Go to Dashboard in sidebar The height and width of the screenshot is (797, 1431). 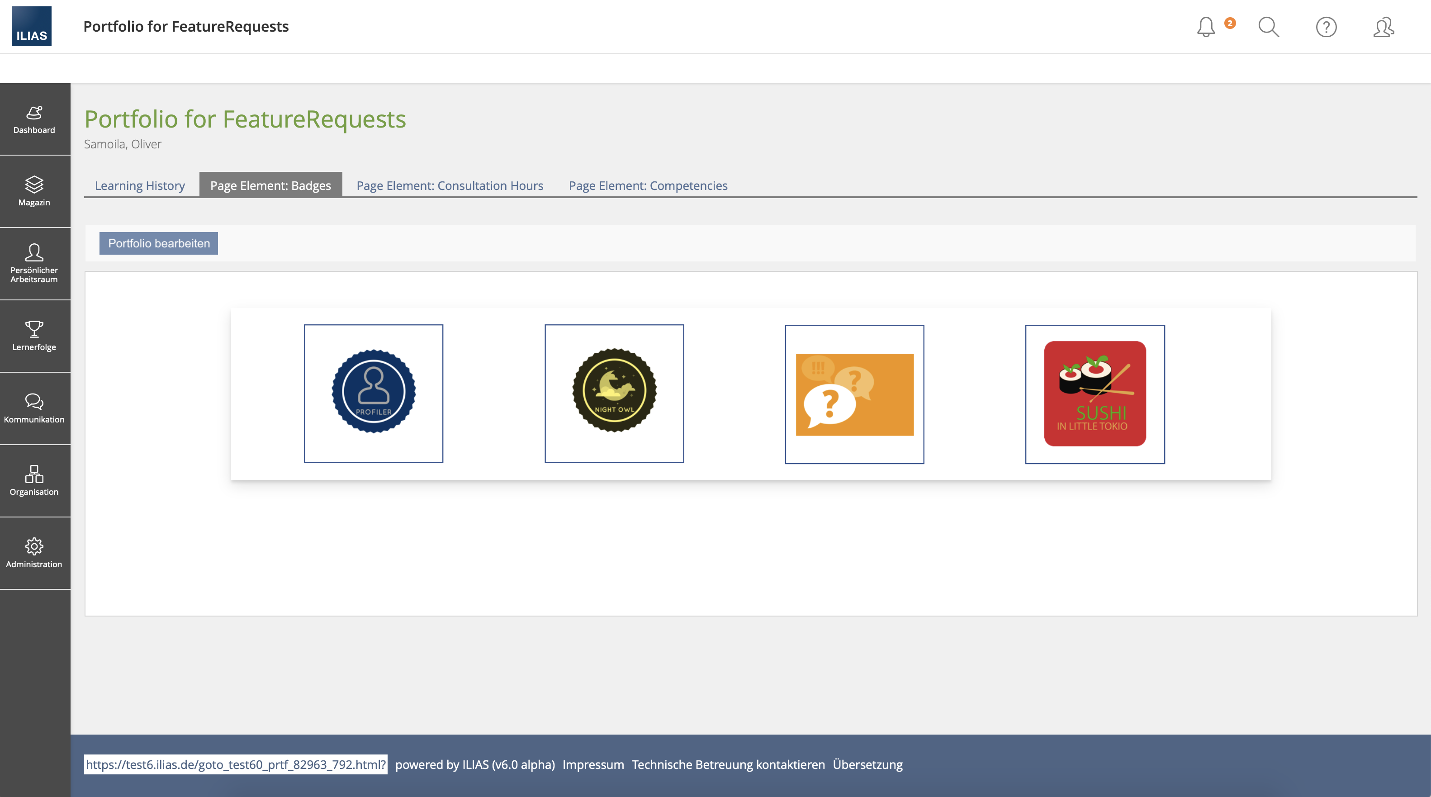(34, 119)
